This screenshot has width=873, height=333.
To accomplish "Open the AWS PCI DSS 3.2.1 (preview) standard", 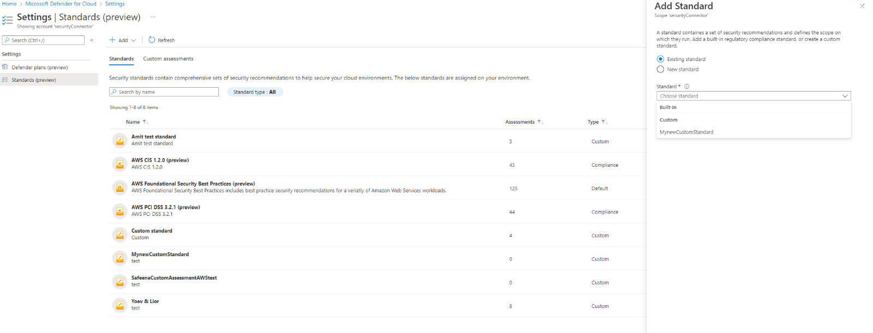I will tap(165, 207).
